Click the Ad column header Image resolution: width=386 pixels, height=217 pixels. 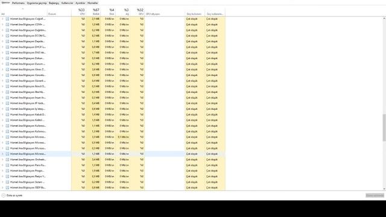click(24, 12)
